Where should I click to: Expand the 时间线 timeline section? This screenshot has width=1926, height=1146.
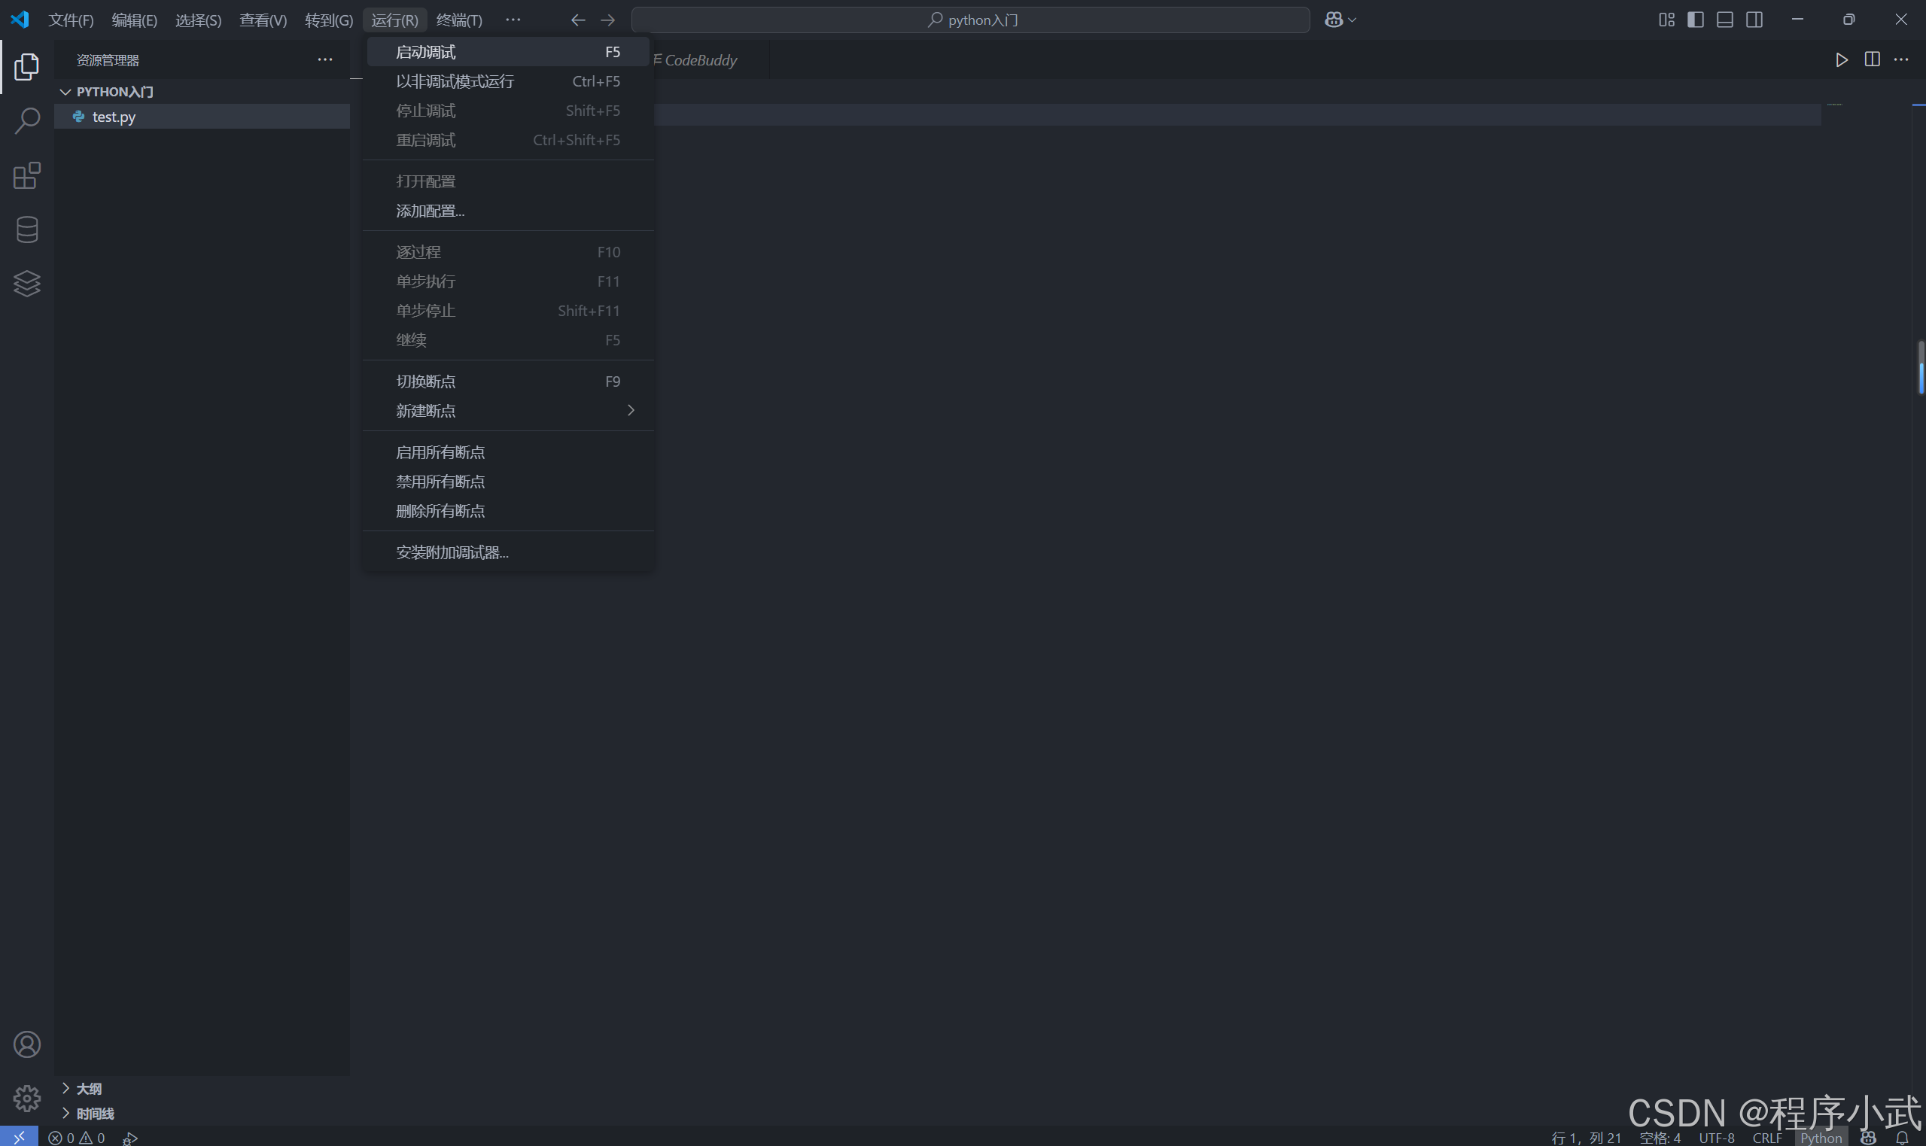click(95, 1114)
